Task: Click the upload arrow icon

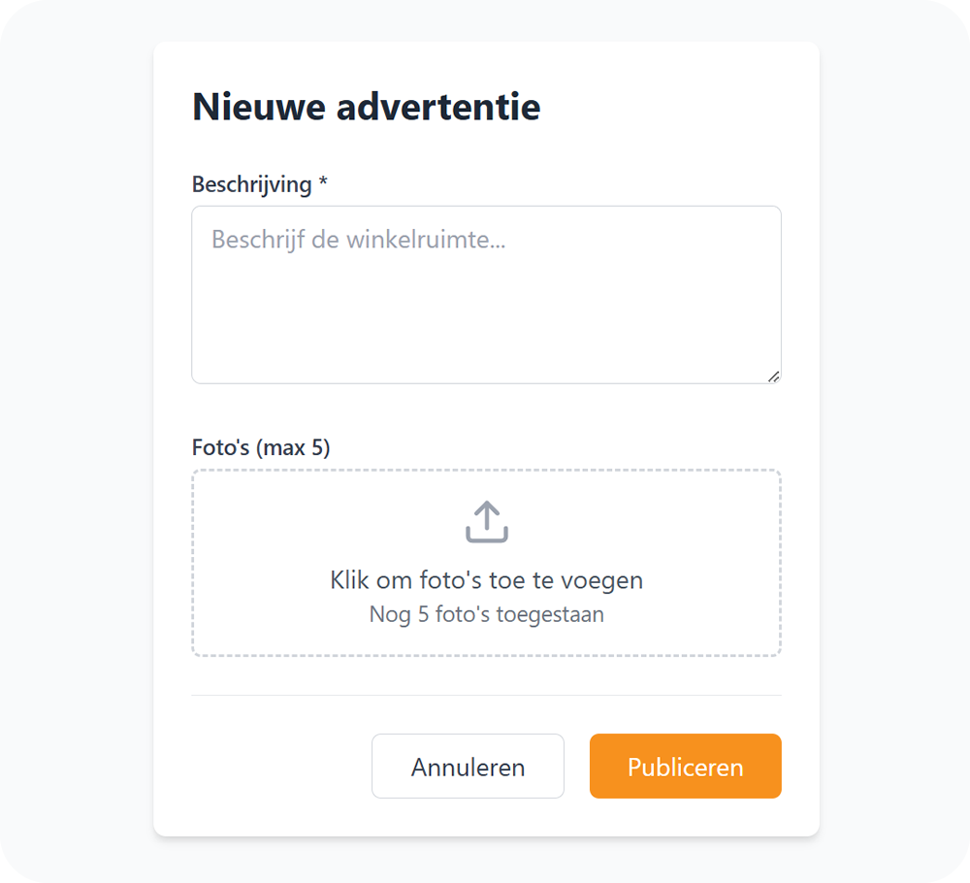Action: click(x=487, y=522)
